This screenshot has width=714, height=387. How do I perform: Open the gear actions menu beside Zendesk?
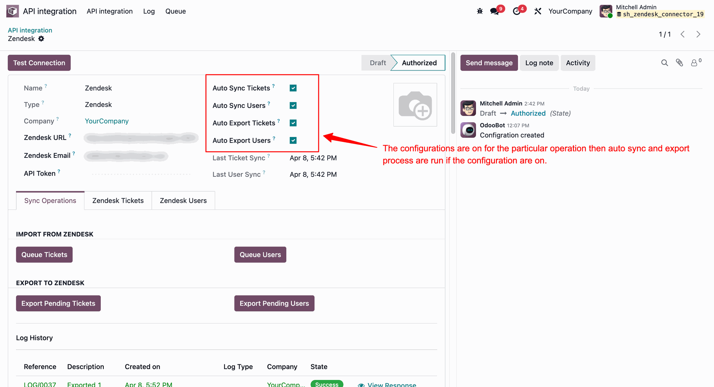point(41,39)
